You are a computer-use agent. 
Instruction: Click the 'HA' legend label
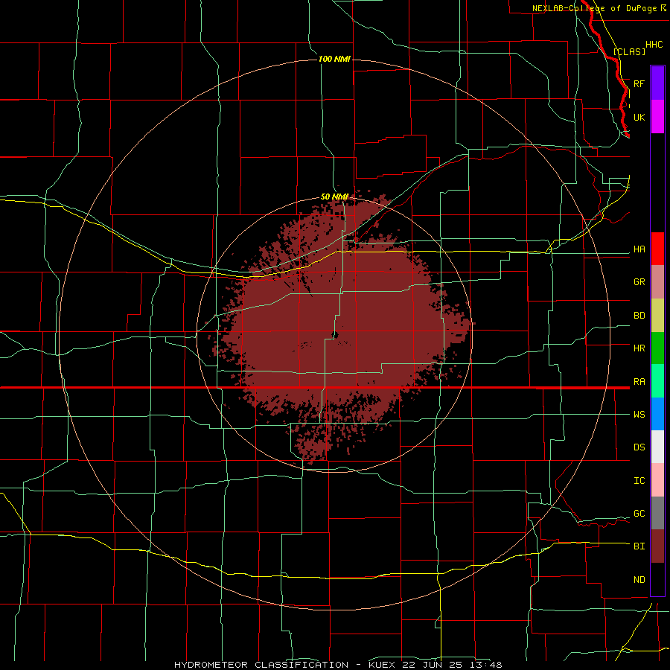639,249
